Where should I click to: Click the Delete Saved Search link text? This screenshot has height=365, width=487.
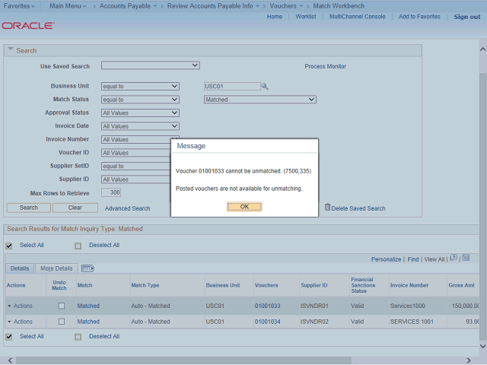[x=358, y=208]
